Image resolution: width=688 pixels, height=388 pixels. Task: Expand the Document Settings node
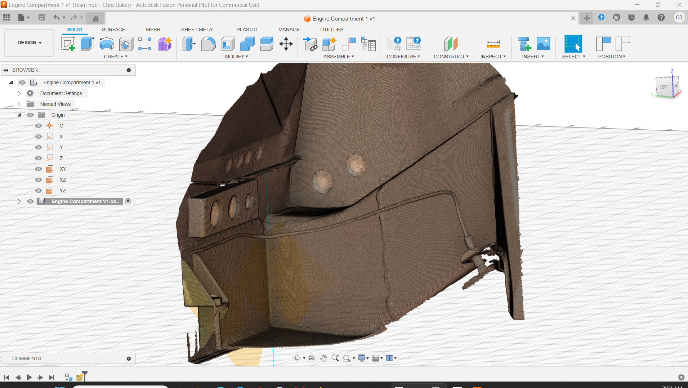coord(19,93)
